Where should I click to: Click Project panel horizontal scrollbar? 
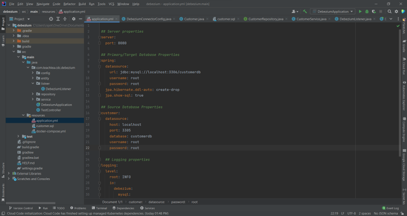[x=31, y=203]
